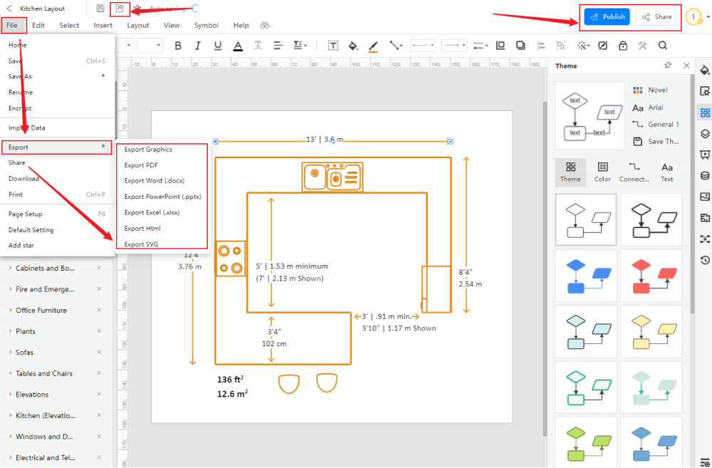This screenshot has height=468, width=712.
Task: Toggle italic formatting
Action: point(197,45)
